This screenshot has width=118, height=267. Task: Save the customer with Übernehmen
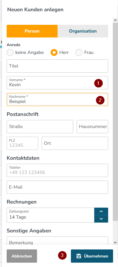click(x=92, y=256)
